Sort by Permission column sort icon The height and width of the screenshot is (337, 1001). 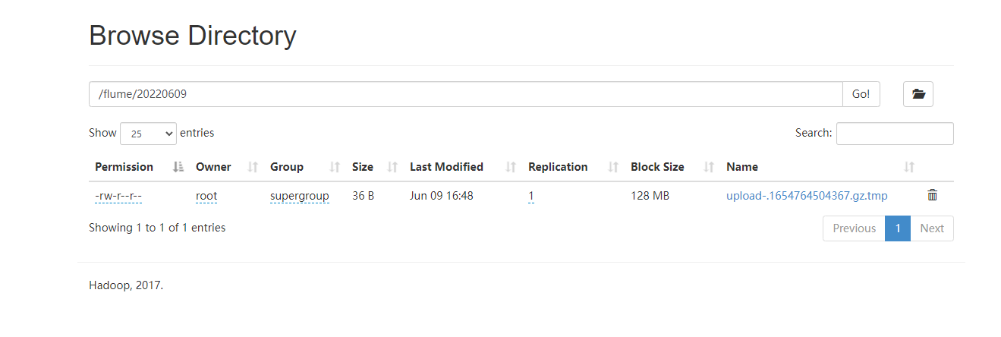[x=178, y=167]
